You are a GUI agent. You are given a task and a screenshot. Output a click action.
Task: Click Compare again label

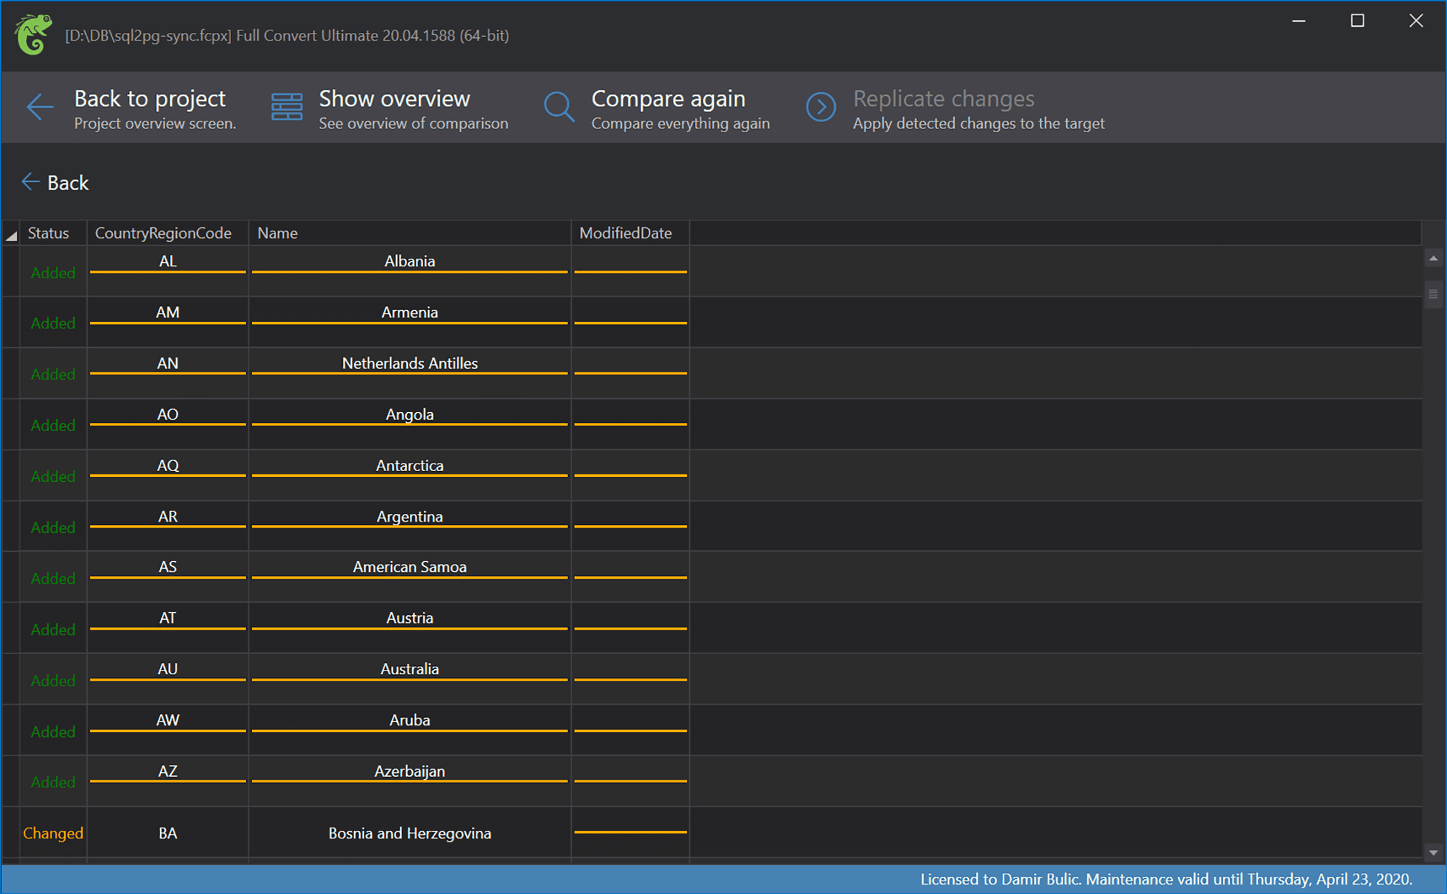(668, 99)
